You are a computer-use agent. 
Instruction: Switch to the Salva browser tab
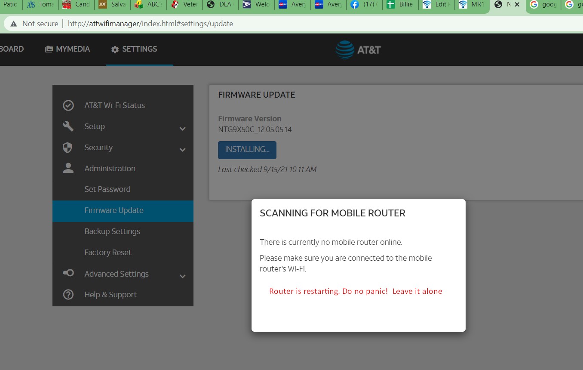point(113,5)
